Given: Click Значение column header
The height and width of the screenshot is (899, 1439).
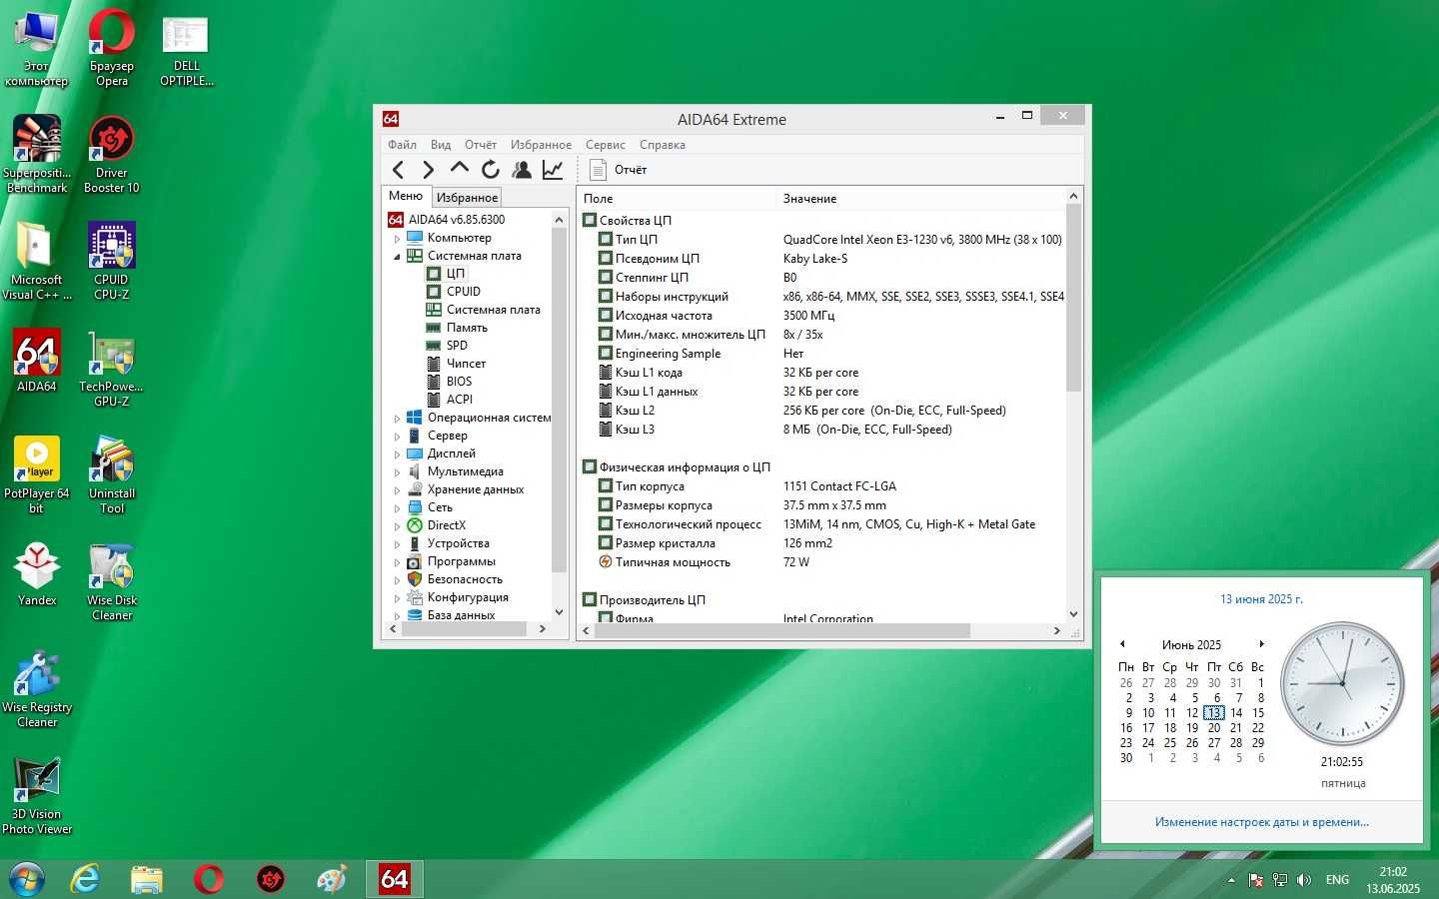Looking at the screenshot, I should click(x=919, y=199).
